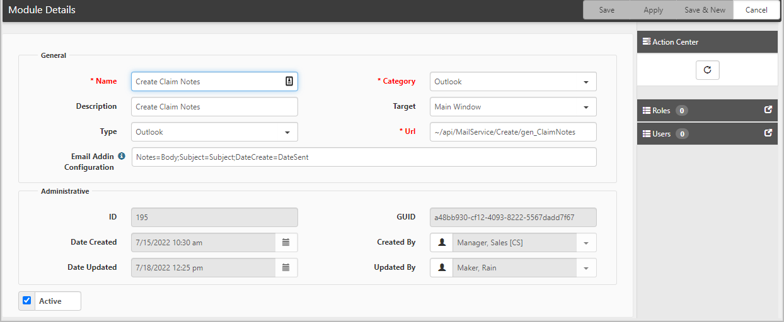Open Roles panel pop-out icon

click(x=768, y=110)
